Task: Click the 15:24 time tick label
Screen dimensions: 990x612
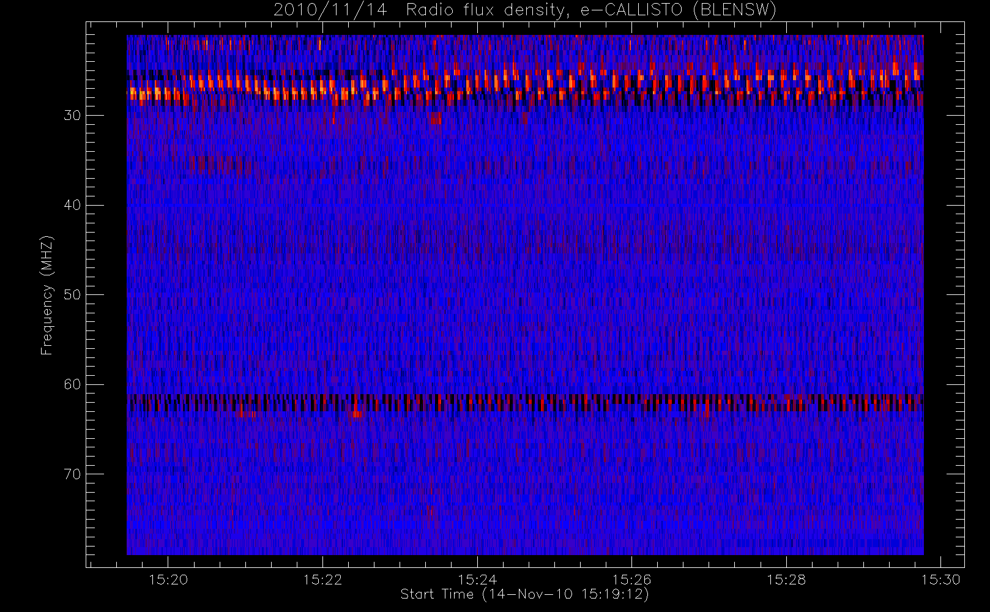Action: coord(477,580)
